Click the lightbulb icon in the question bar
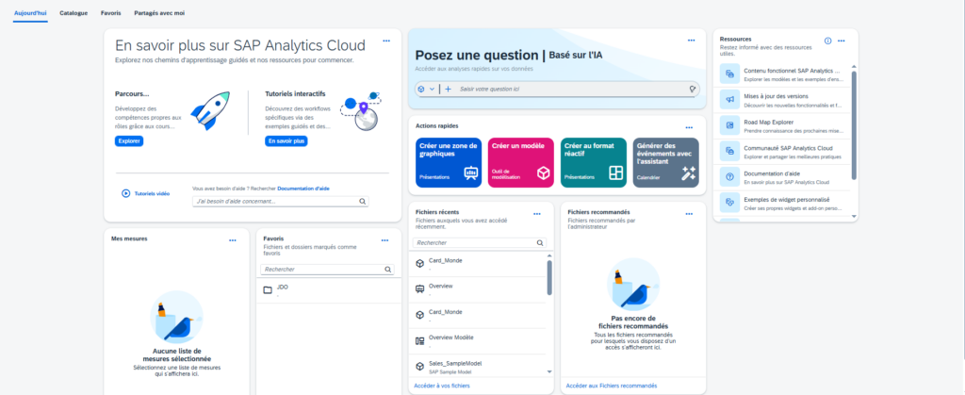Viewport: 965px width, 395px height. (x=693, y=90)
